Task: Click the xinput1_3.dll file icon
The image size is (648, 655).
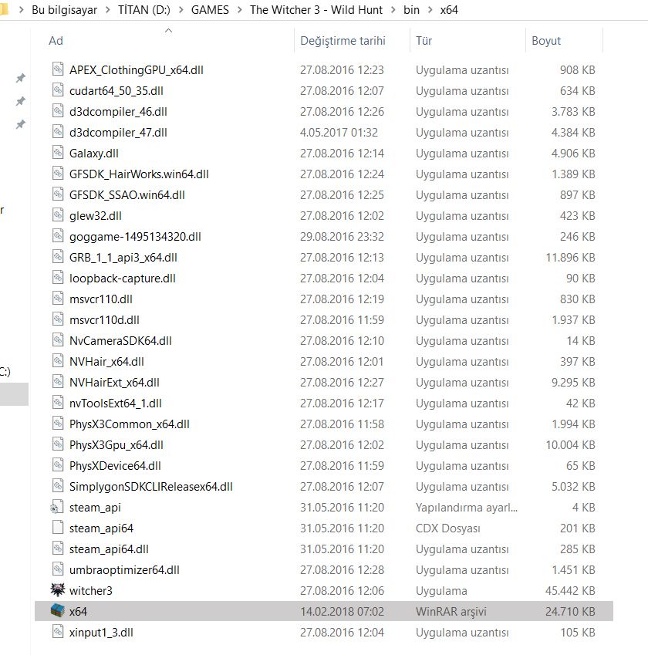Action: 58,632
